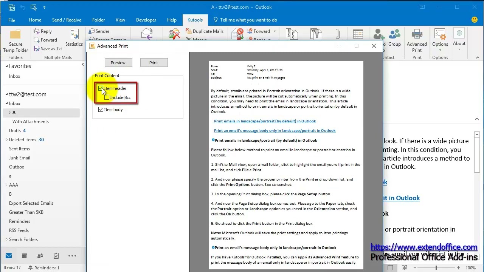Select the With Attachments folder
Viewport: 484px width, 272px height.
31,122
